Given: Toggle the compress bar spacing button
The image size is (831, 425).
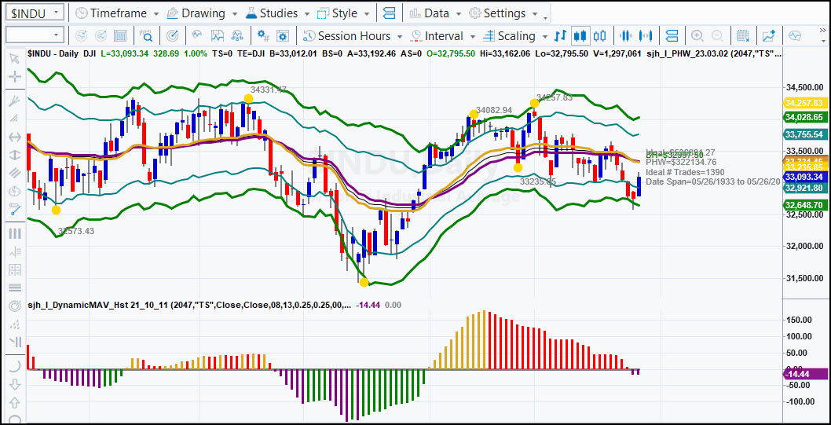Looking at the screenshot, I should click(x=626, y=36).
